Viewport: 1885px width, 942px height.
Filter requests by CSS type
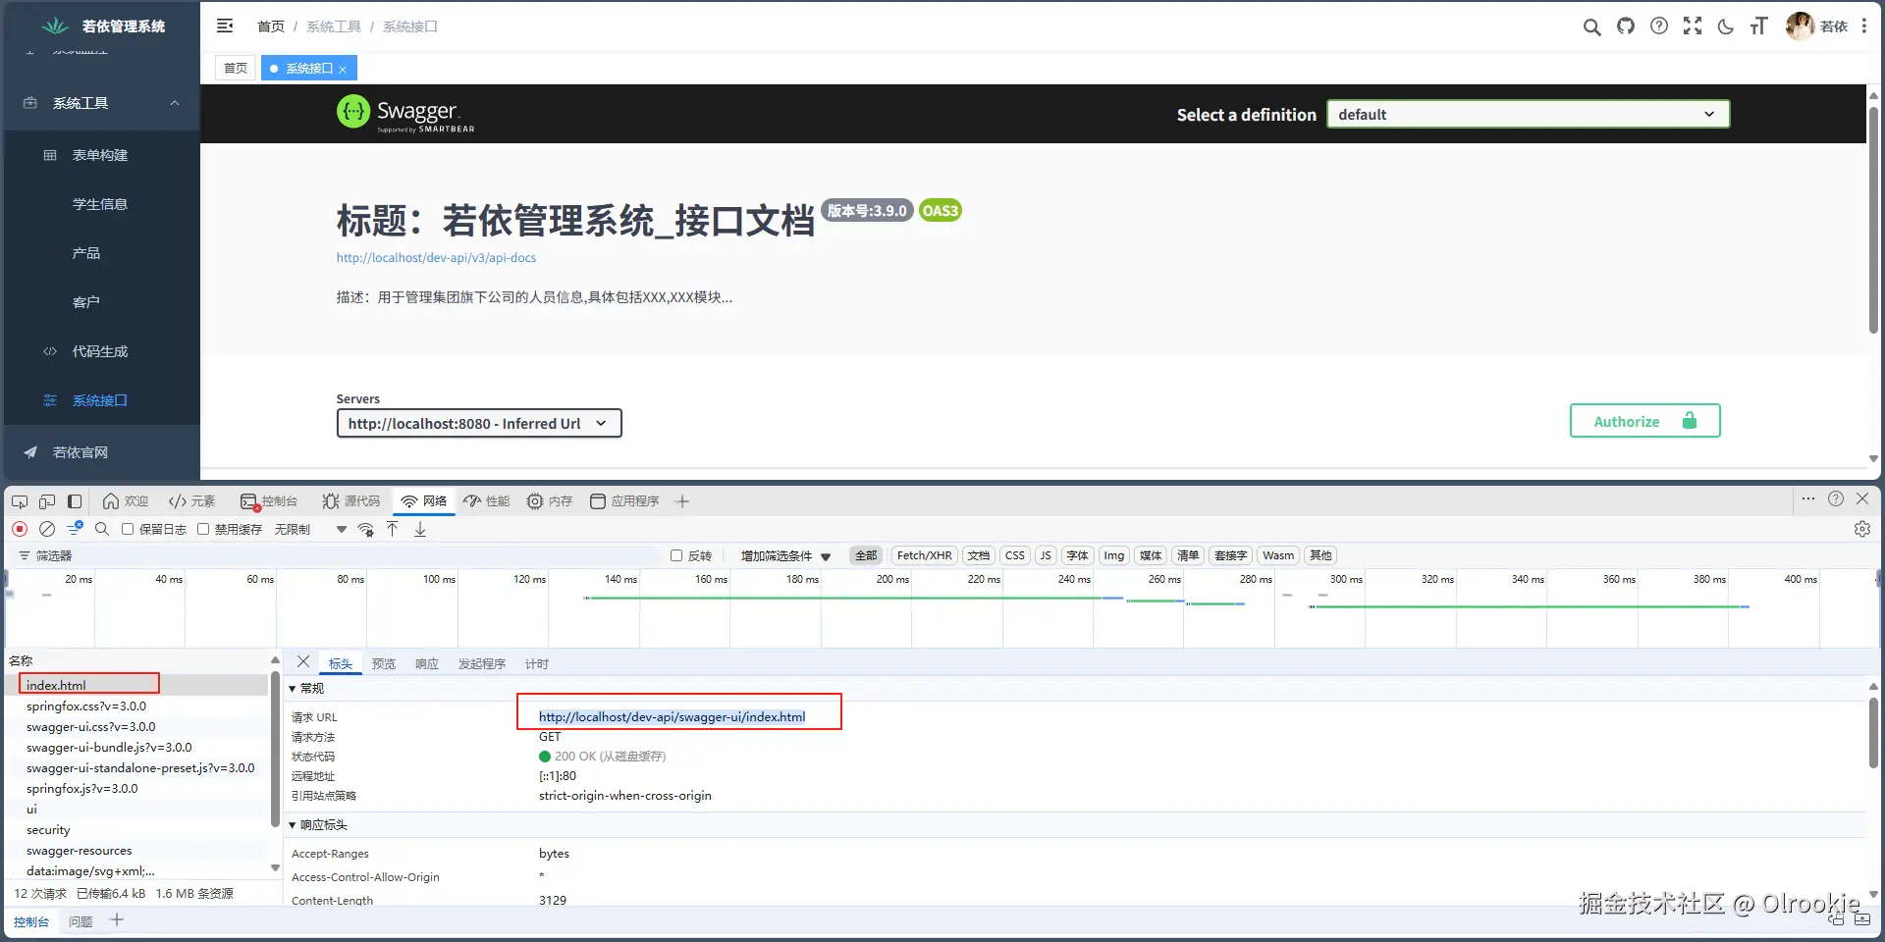[x=1015, y=555]
